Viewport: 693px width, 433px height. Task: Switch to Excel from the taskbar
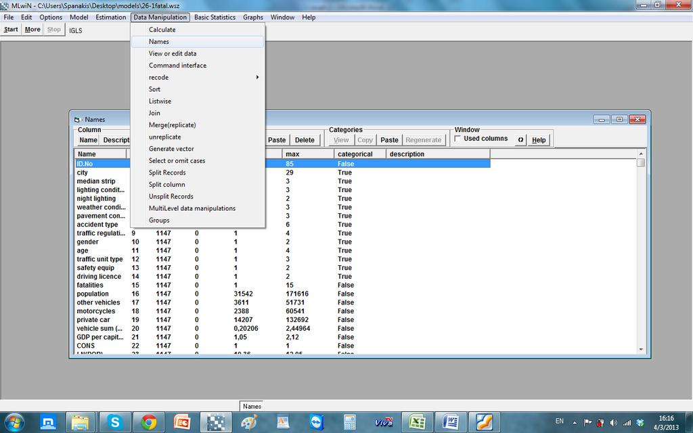click(x=417, y=422)
